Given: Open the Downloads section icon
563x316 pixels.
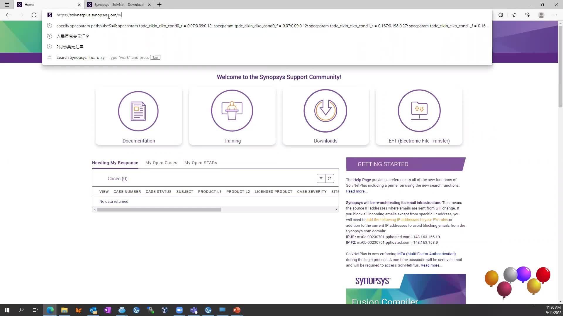Looking at the screenshot, I should (x=325, y=111).
